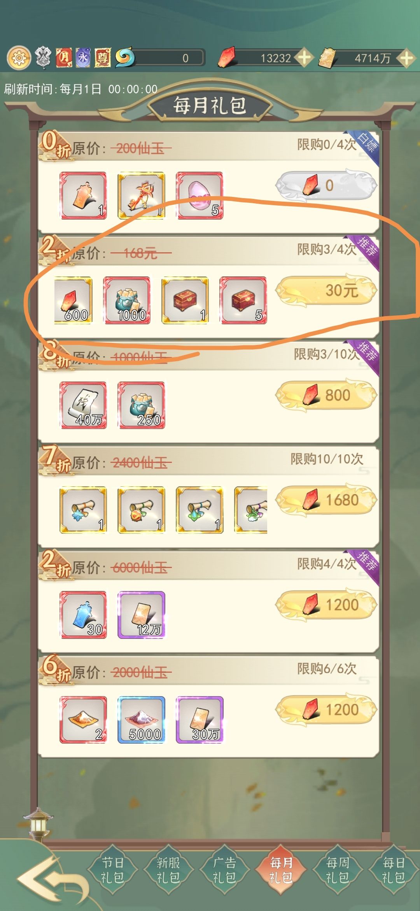The width and height of the screenshot is (420, 911).
Task: Purchase the pack costing 800 jade
Action: [x=326, y=395]
